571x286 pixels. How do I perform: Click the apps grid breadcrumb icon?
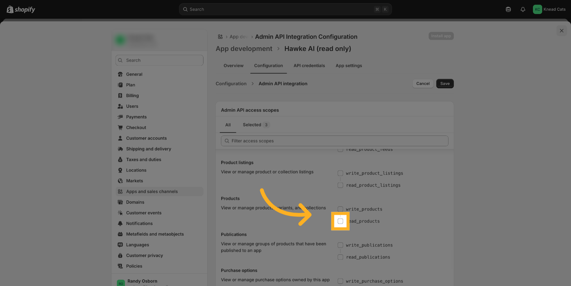[x=220, y=37]
